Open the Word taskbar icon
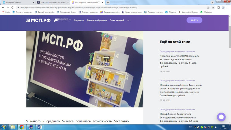Image resolution: width=231 pixels, height=130 pixels. point(40,127)
